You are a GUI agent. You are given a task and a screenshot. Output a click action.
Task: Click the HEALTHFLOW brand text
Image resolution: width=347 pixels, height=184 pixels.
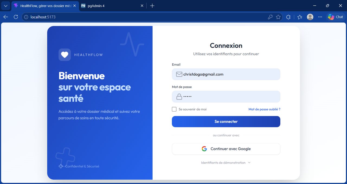88,55
